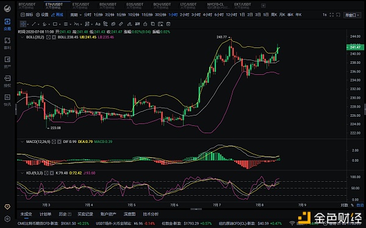
Task: Click the diamond VIP icon in sidebar
Action: pyautogui.click(x=7, y=207)
